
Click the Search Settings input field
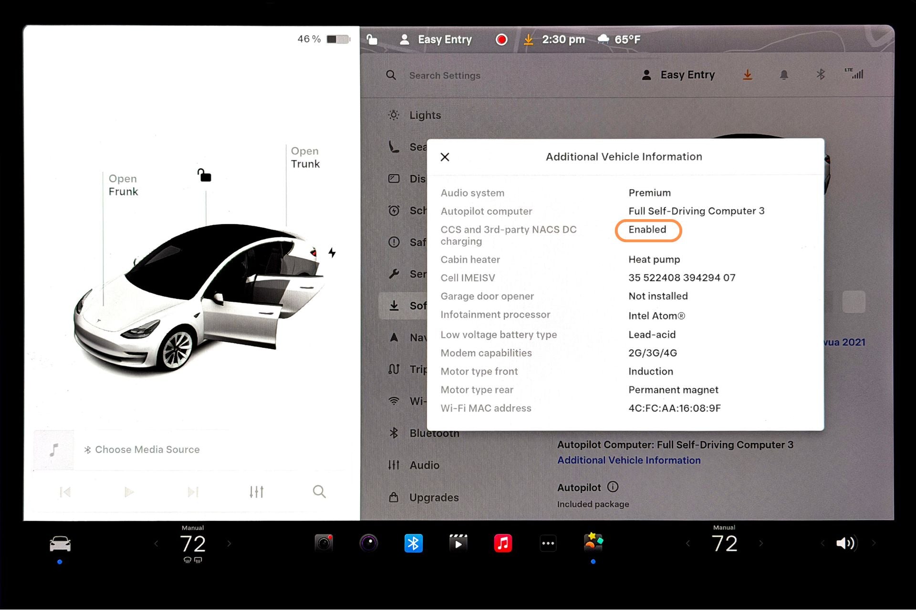point(444,75)
